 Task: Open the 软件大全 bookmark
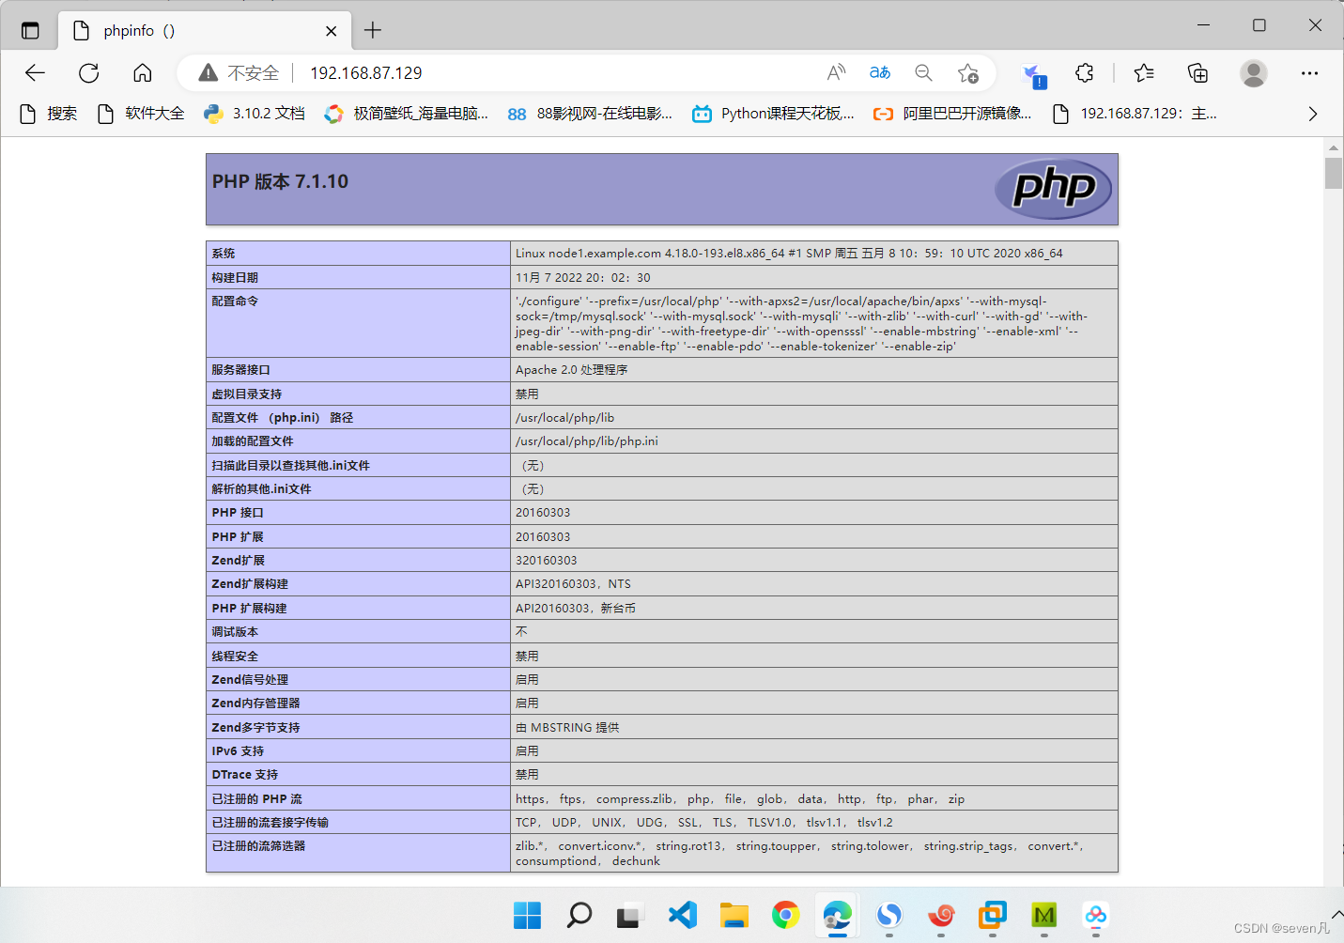(141, 114)
